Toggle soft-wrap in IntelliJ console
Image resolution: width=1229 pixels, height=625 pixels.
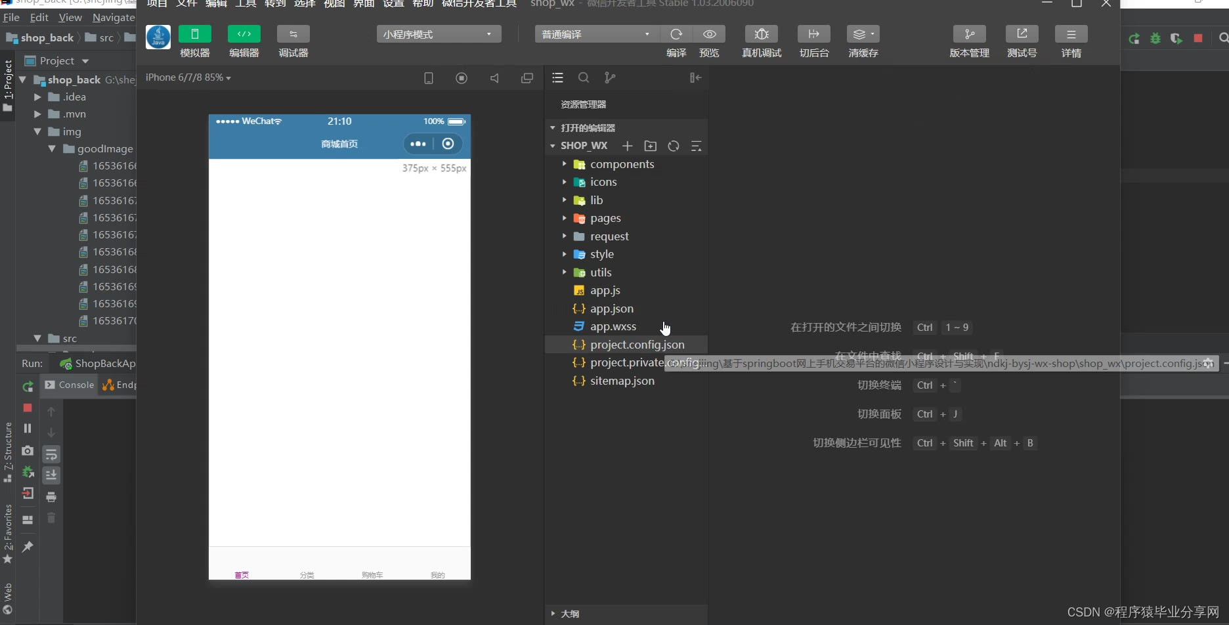point(51,454)
